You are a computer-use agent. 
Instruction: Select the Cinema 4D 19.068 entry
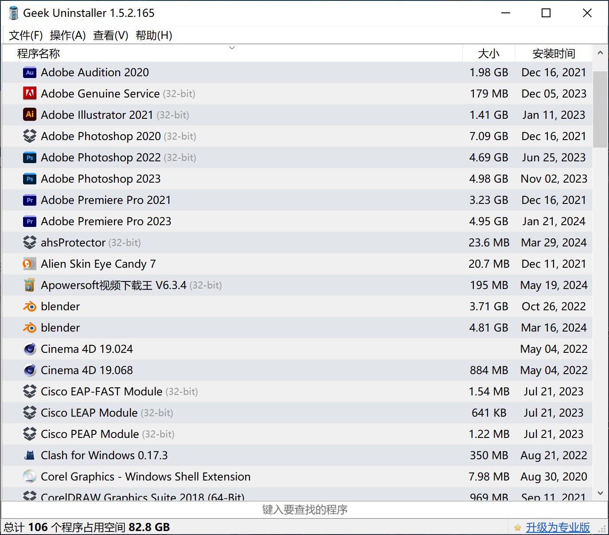[x=297, y=370]
